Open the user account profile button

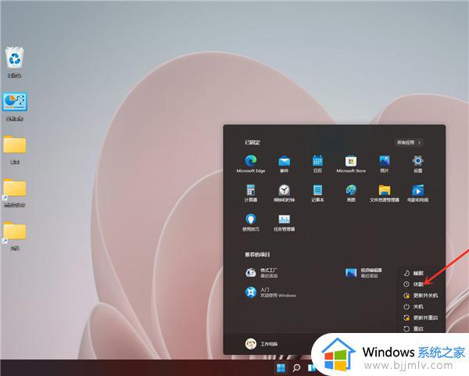click(x=260, y=344)
